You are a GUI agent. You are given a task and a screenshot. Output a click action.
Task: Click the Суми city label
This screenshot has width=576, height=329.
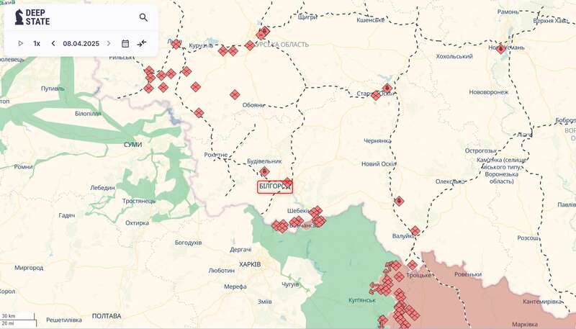point(132,145)
